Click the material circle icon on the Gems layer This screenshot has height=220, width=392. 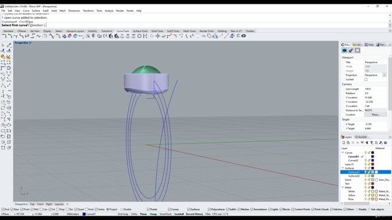377,180
